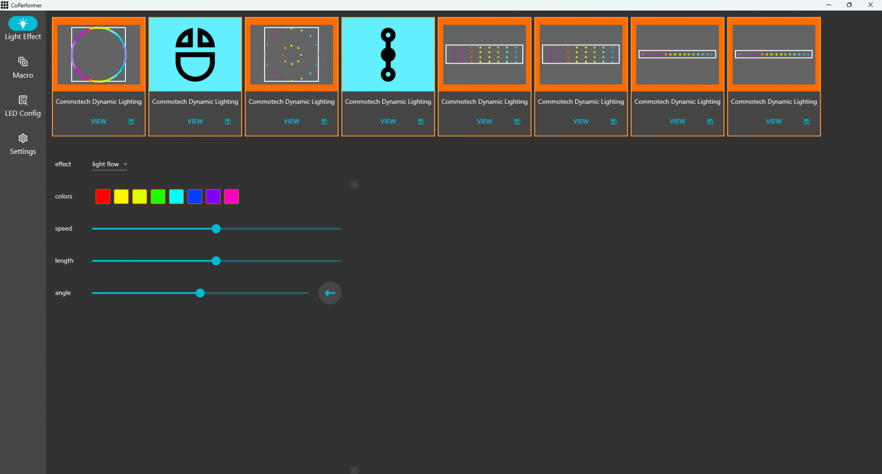
Task: Collapse panel using small arrow above colors
Action: tap(354, 185)
